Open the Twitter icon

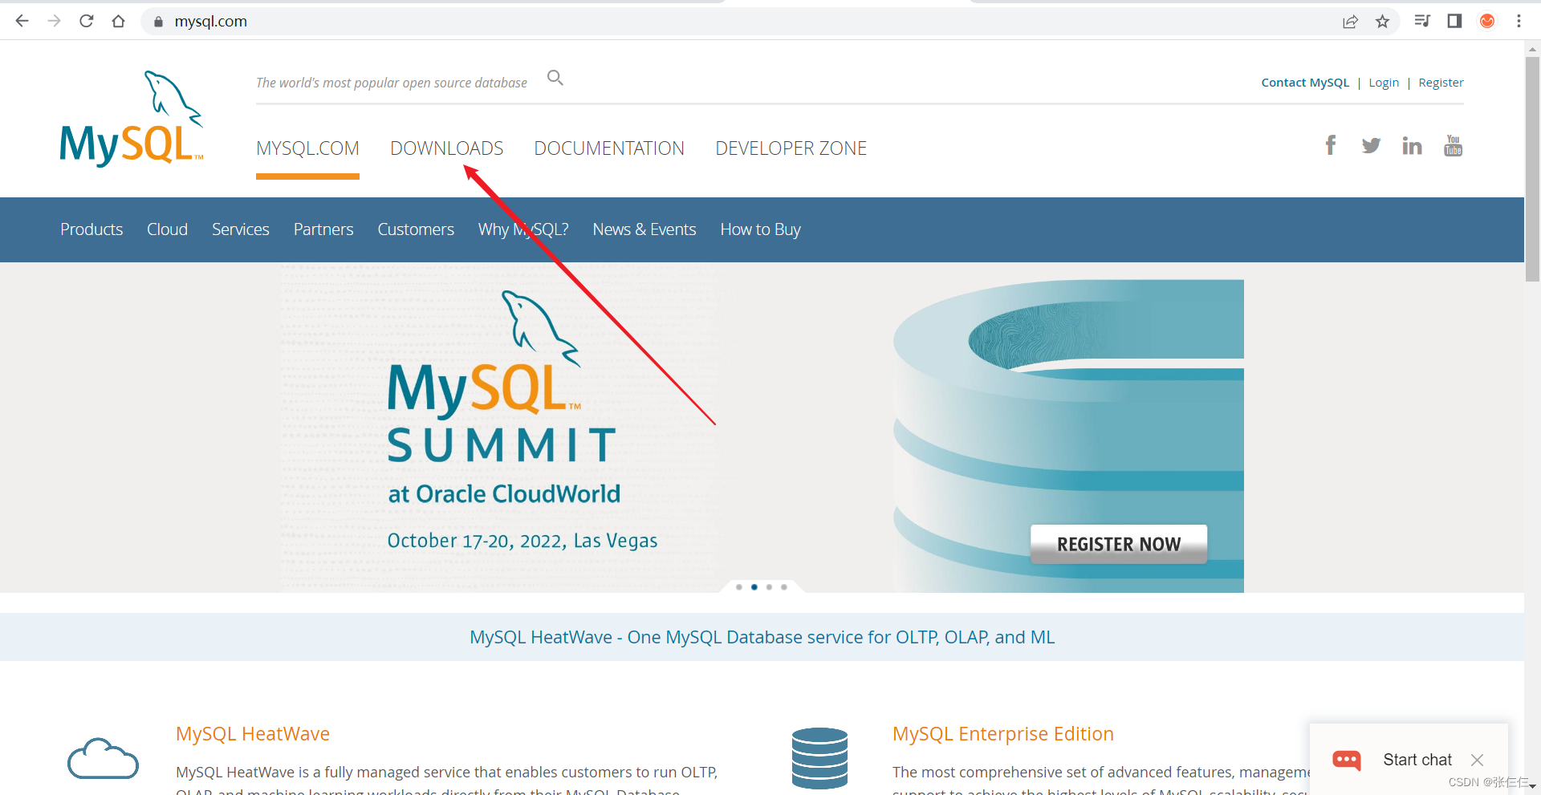pyautogui.click(x=1371, y=145)
